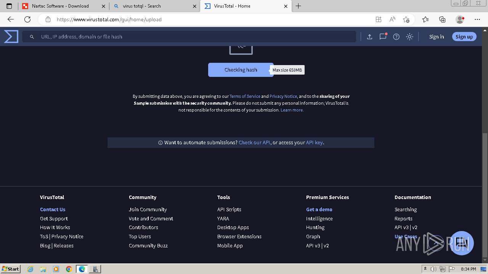Close the virus totql Search tab
Viewport: 488px width, 274px height.
(x=194, y=6)
